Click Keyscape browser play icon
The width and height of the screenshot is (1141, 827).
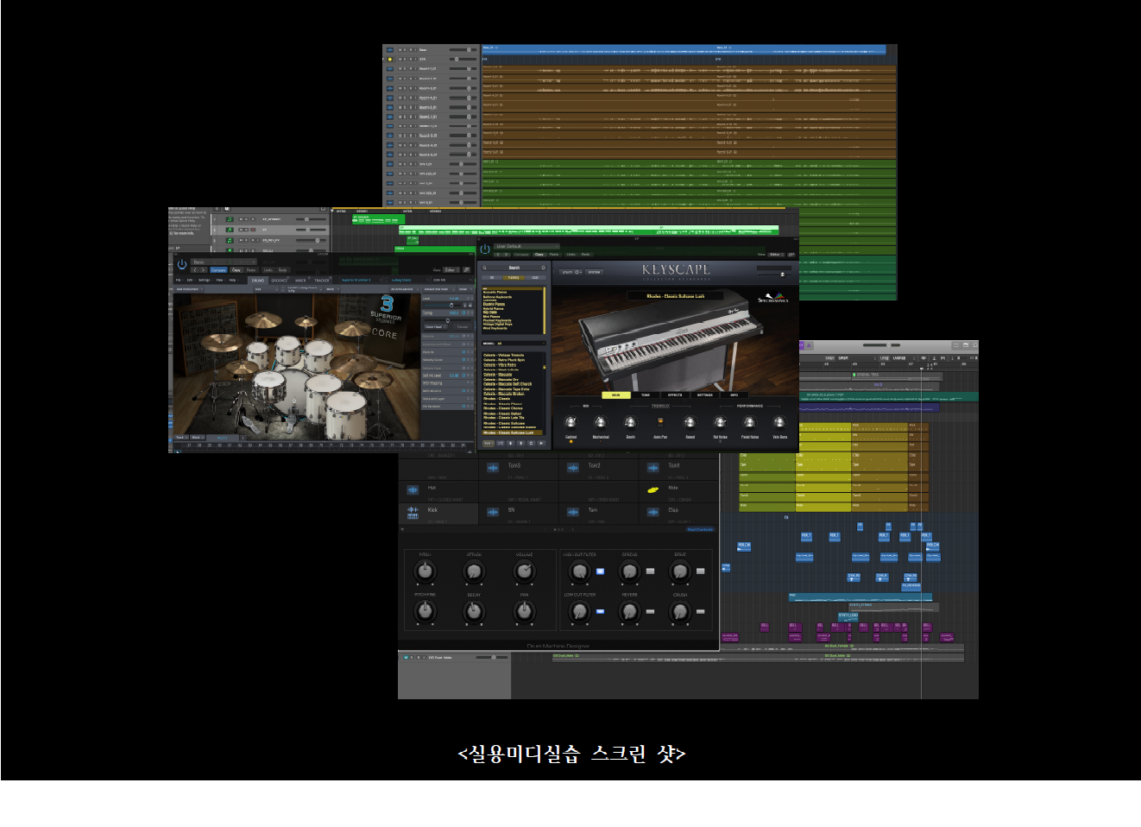pyautogui.click(x=541, y=443)
